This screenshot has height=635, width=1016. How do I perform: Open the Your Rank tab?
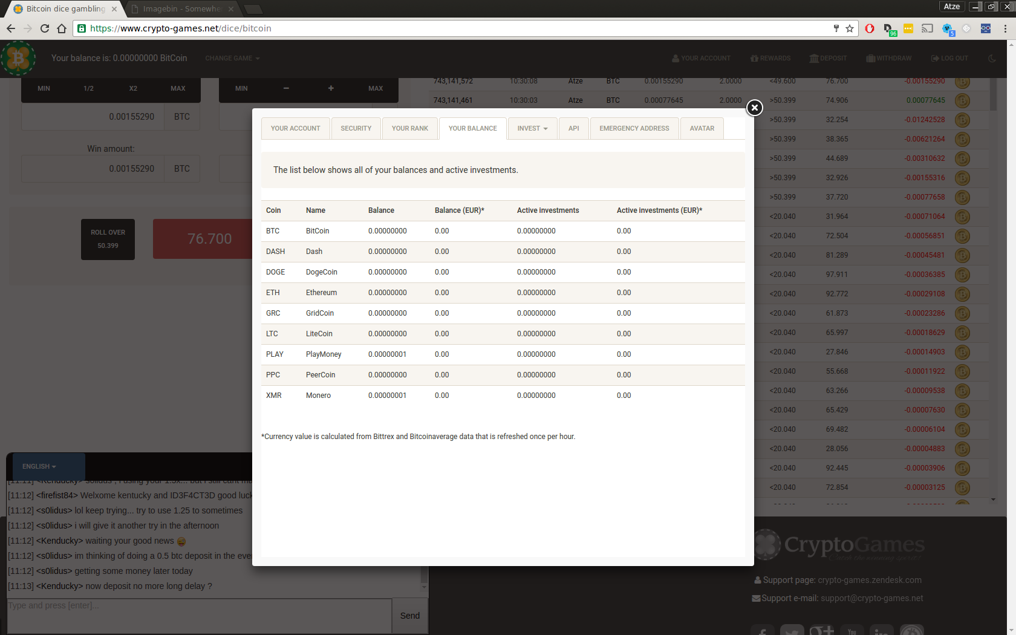410,128
